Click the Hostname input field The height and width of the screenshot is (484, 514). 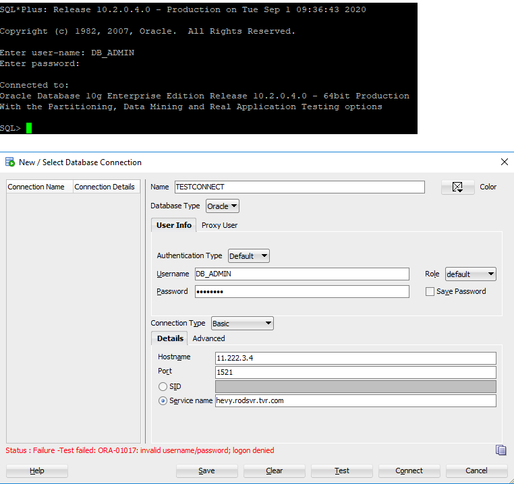coord(355,358)
